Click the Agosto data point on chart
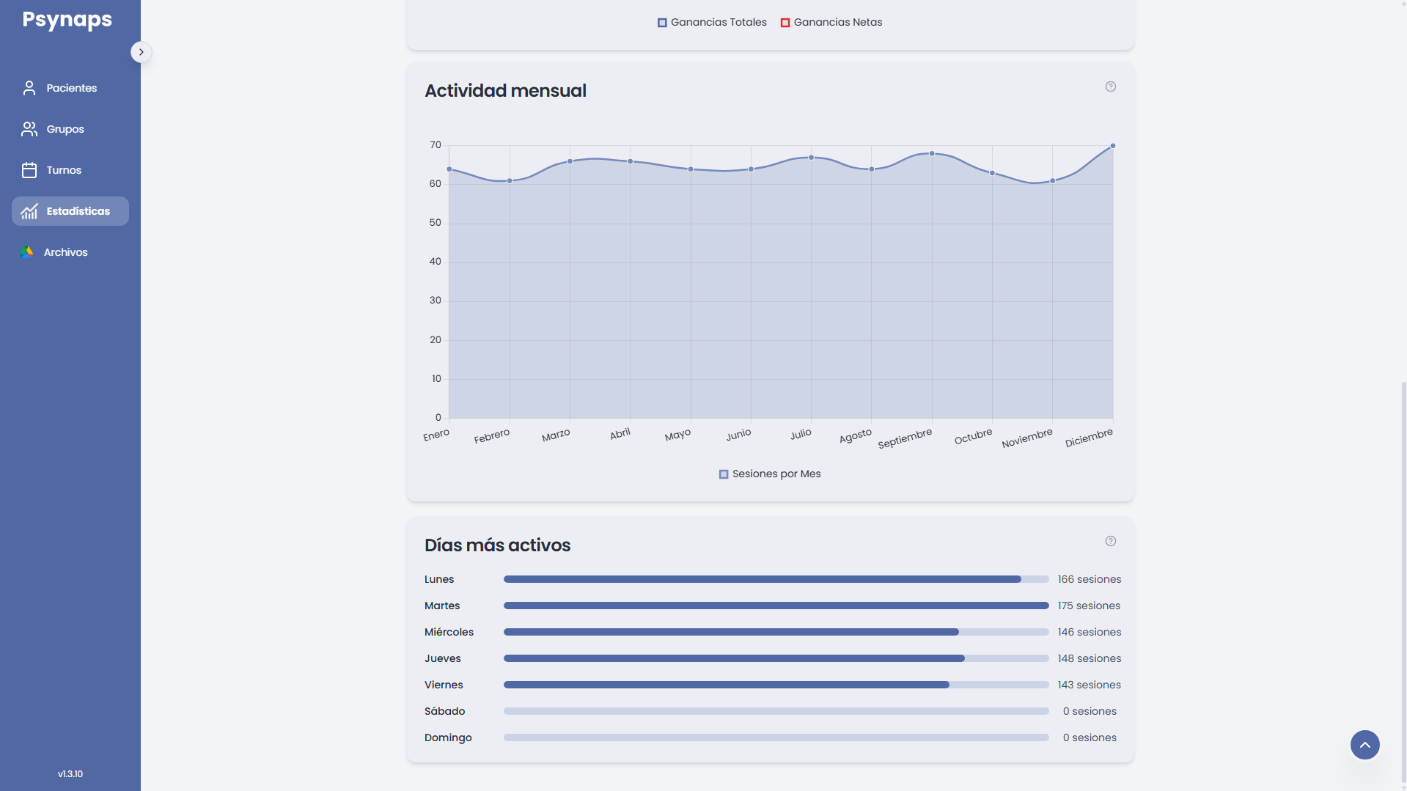1407x791 pixels. (872, 169)
